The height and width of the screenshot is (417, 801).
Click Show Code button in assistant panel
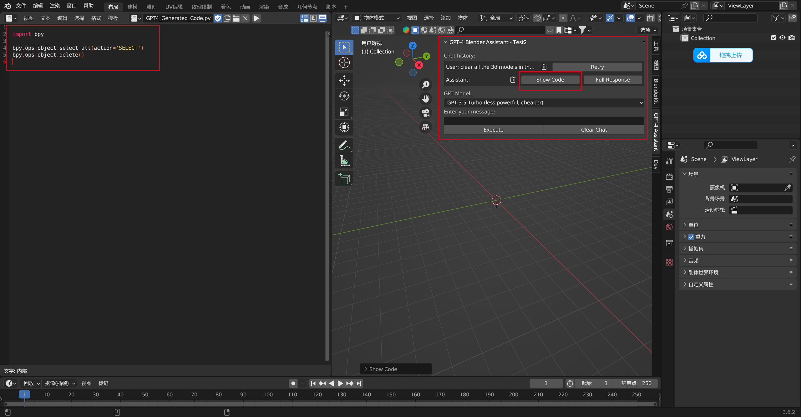550,79
